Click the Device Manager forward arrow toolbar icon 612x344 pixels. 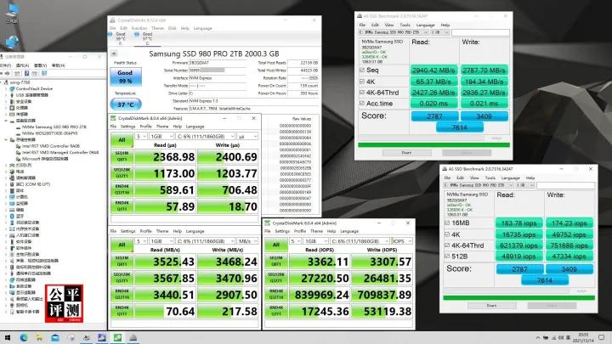pos(8,73)
